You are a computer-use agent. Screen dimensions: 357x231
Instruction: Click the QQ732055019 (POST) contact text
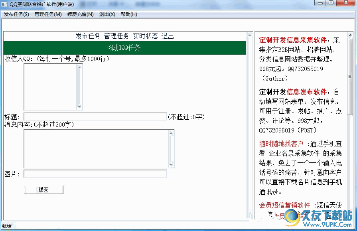[x=288, y=130]
